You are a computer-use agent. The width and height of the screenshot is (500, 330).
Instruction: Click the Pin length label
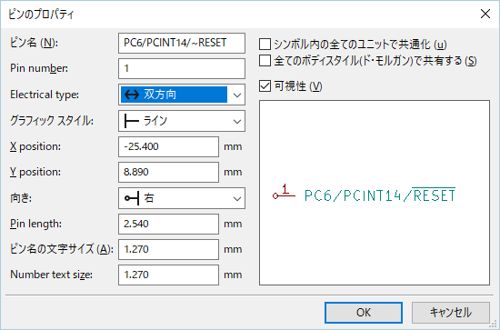click(35, 224)
